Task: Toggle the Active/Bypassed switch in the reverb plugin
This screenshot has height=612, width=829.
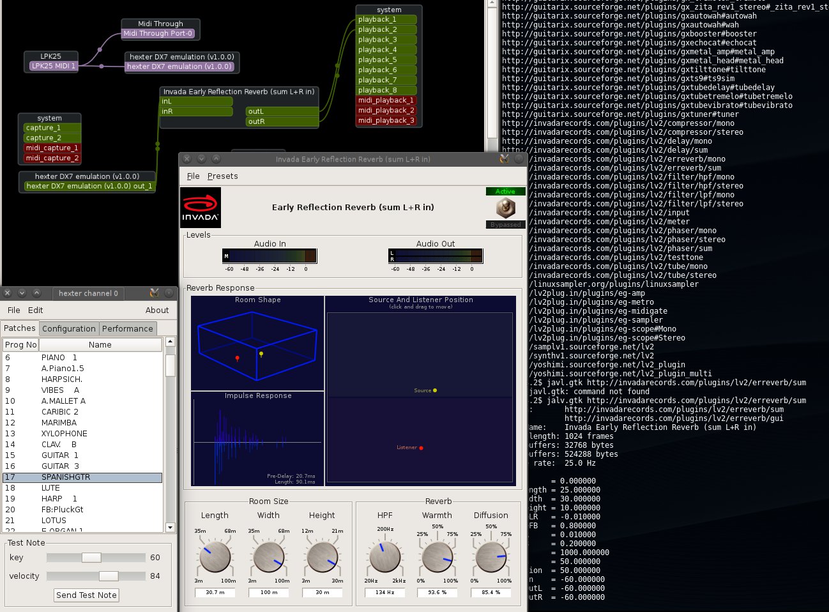Action: [x=505, y=208]
